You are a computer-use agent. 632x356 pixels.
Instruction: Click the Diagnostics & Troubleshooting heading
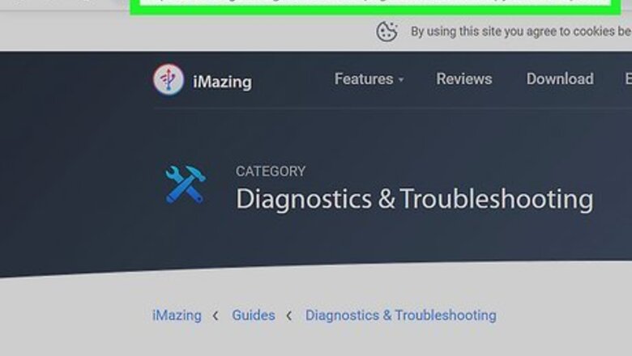[x=414, y=199]
